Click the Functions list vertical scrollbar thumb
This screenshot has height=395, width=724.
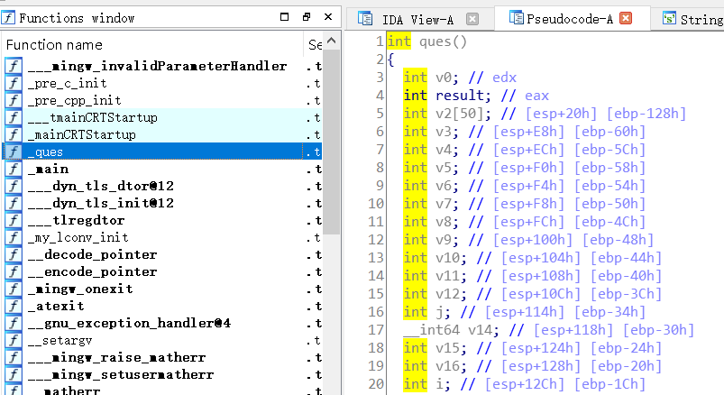tap(332, 142)
